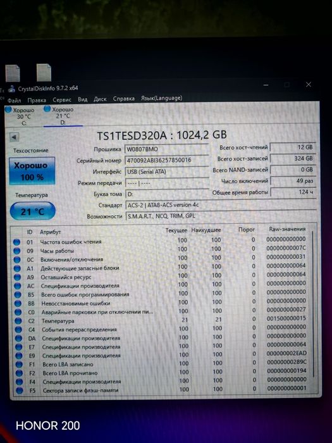This screenshot has height=443, width=332.
Task: Click status icon for attribute 0C
Action: (x=17, y=259)
